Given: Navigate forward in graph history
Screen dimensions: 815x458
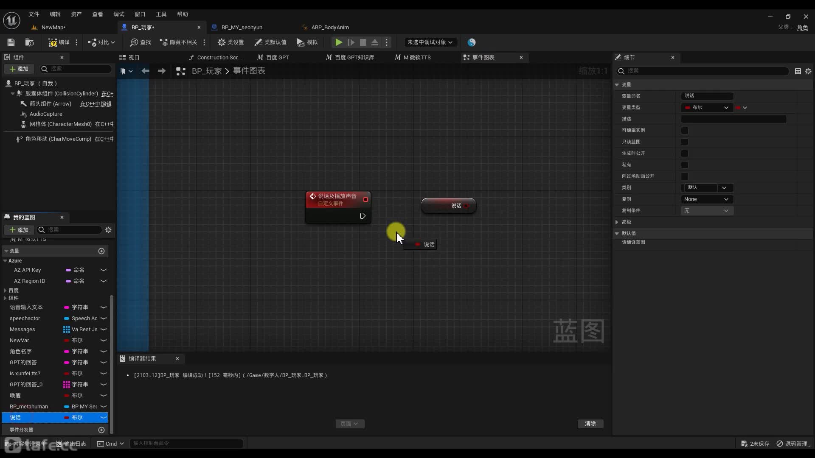Looking at the screenshot, I should (162, 71).
